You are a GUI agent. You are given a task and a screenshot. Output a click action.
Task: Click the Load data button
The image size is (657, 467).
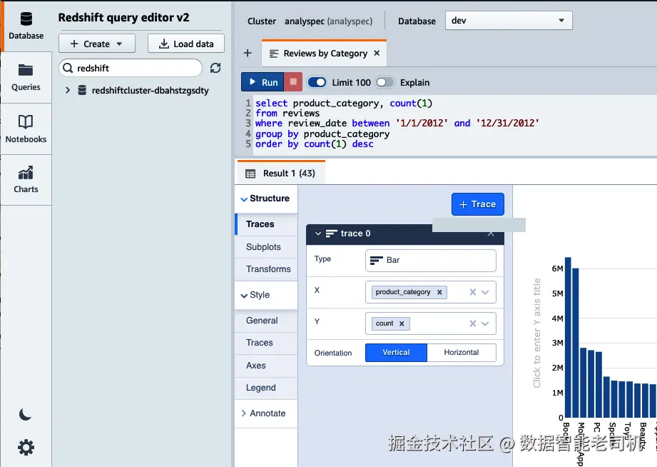(x=186, y=44)
